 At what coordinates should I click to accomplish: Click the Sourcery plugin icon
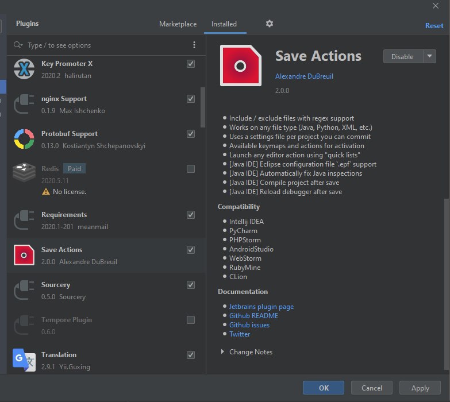coord(24,290)
